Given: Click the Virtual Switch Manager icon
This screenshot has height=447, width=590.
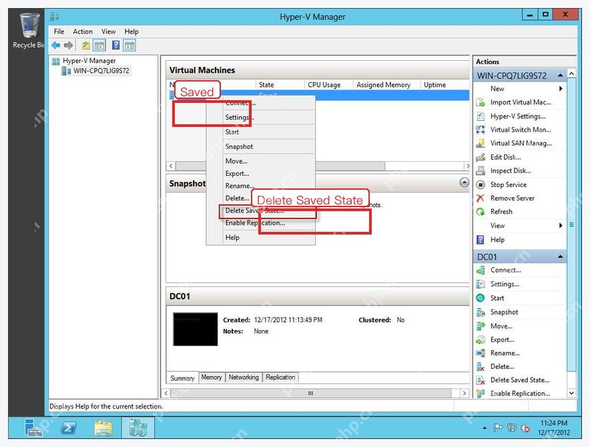Looking at the screenshot, I should pos(481,130).
